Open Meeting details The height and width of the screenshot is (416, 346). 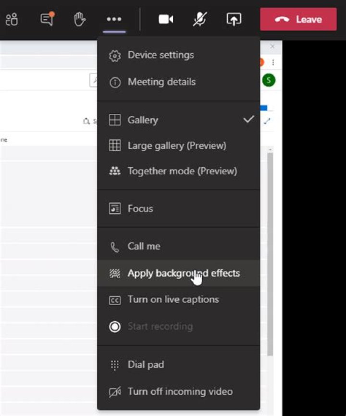pyautogui.click(x=178, y=82)
